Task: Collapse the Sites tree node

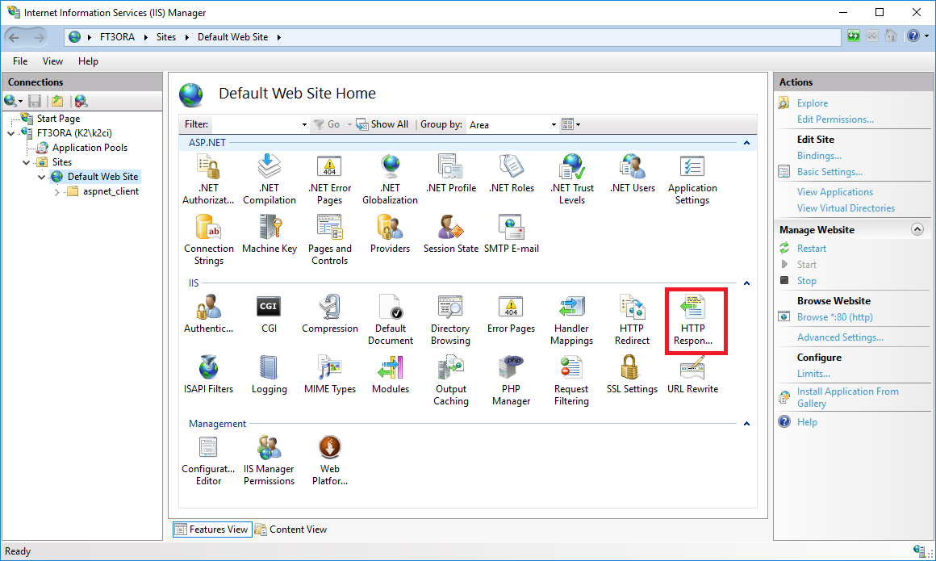Action: coord(27,162)
